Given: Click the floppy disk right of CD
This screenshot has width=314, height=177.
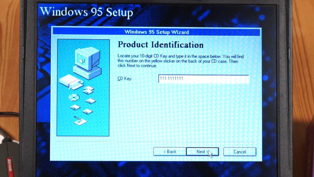Looking at the screenshot, I should 90,101.
